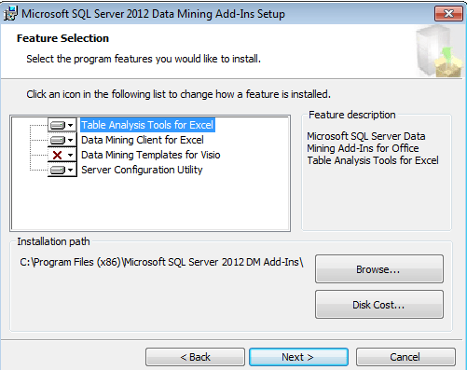The width and height of the screenshot is (467, 370).
Task: Select Data Mining Client for Excel feature
Action: point(143,140)
